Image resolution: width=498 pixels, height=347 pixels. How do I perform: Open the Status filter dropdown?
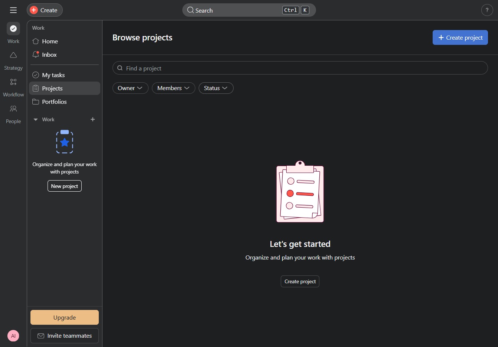[216, 88]
